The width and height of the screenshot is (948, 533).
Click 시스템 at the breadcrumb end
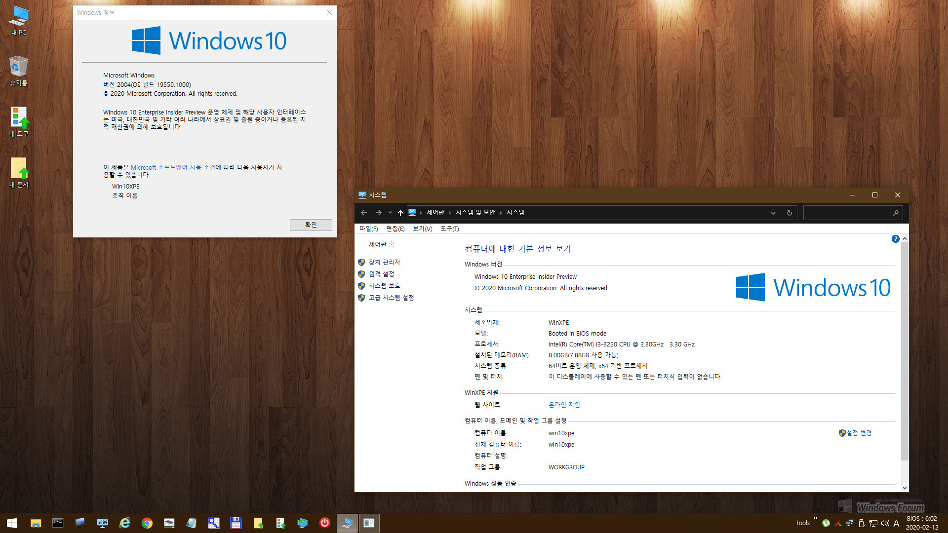pos(515,213)
